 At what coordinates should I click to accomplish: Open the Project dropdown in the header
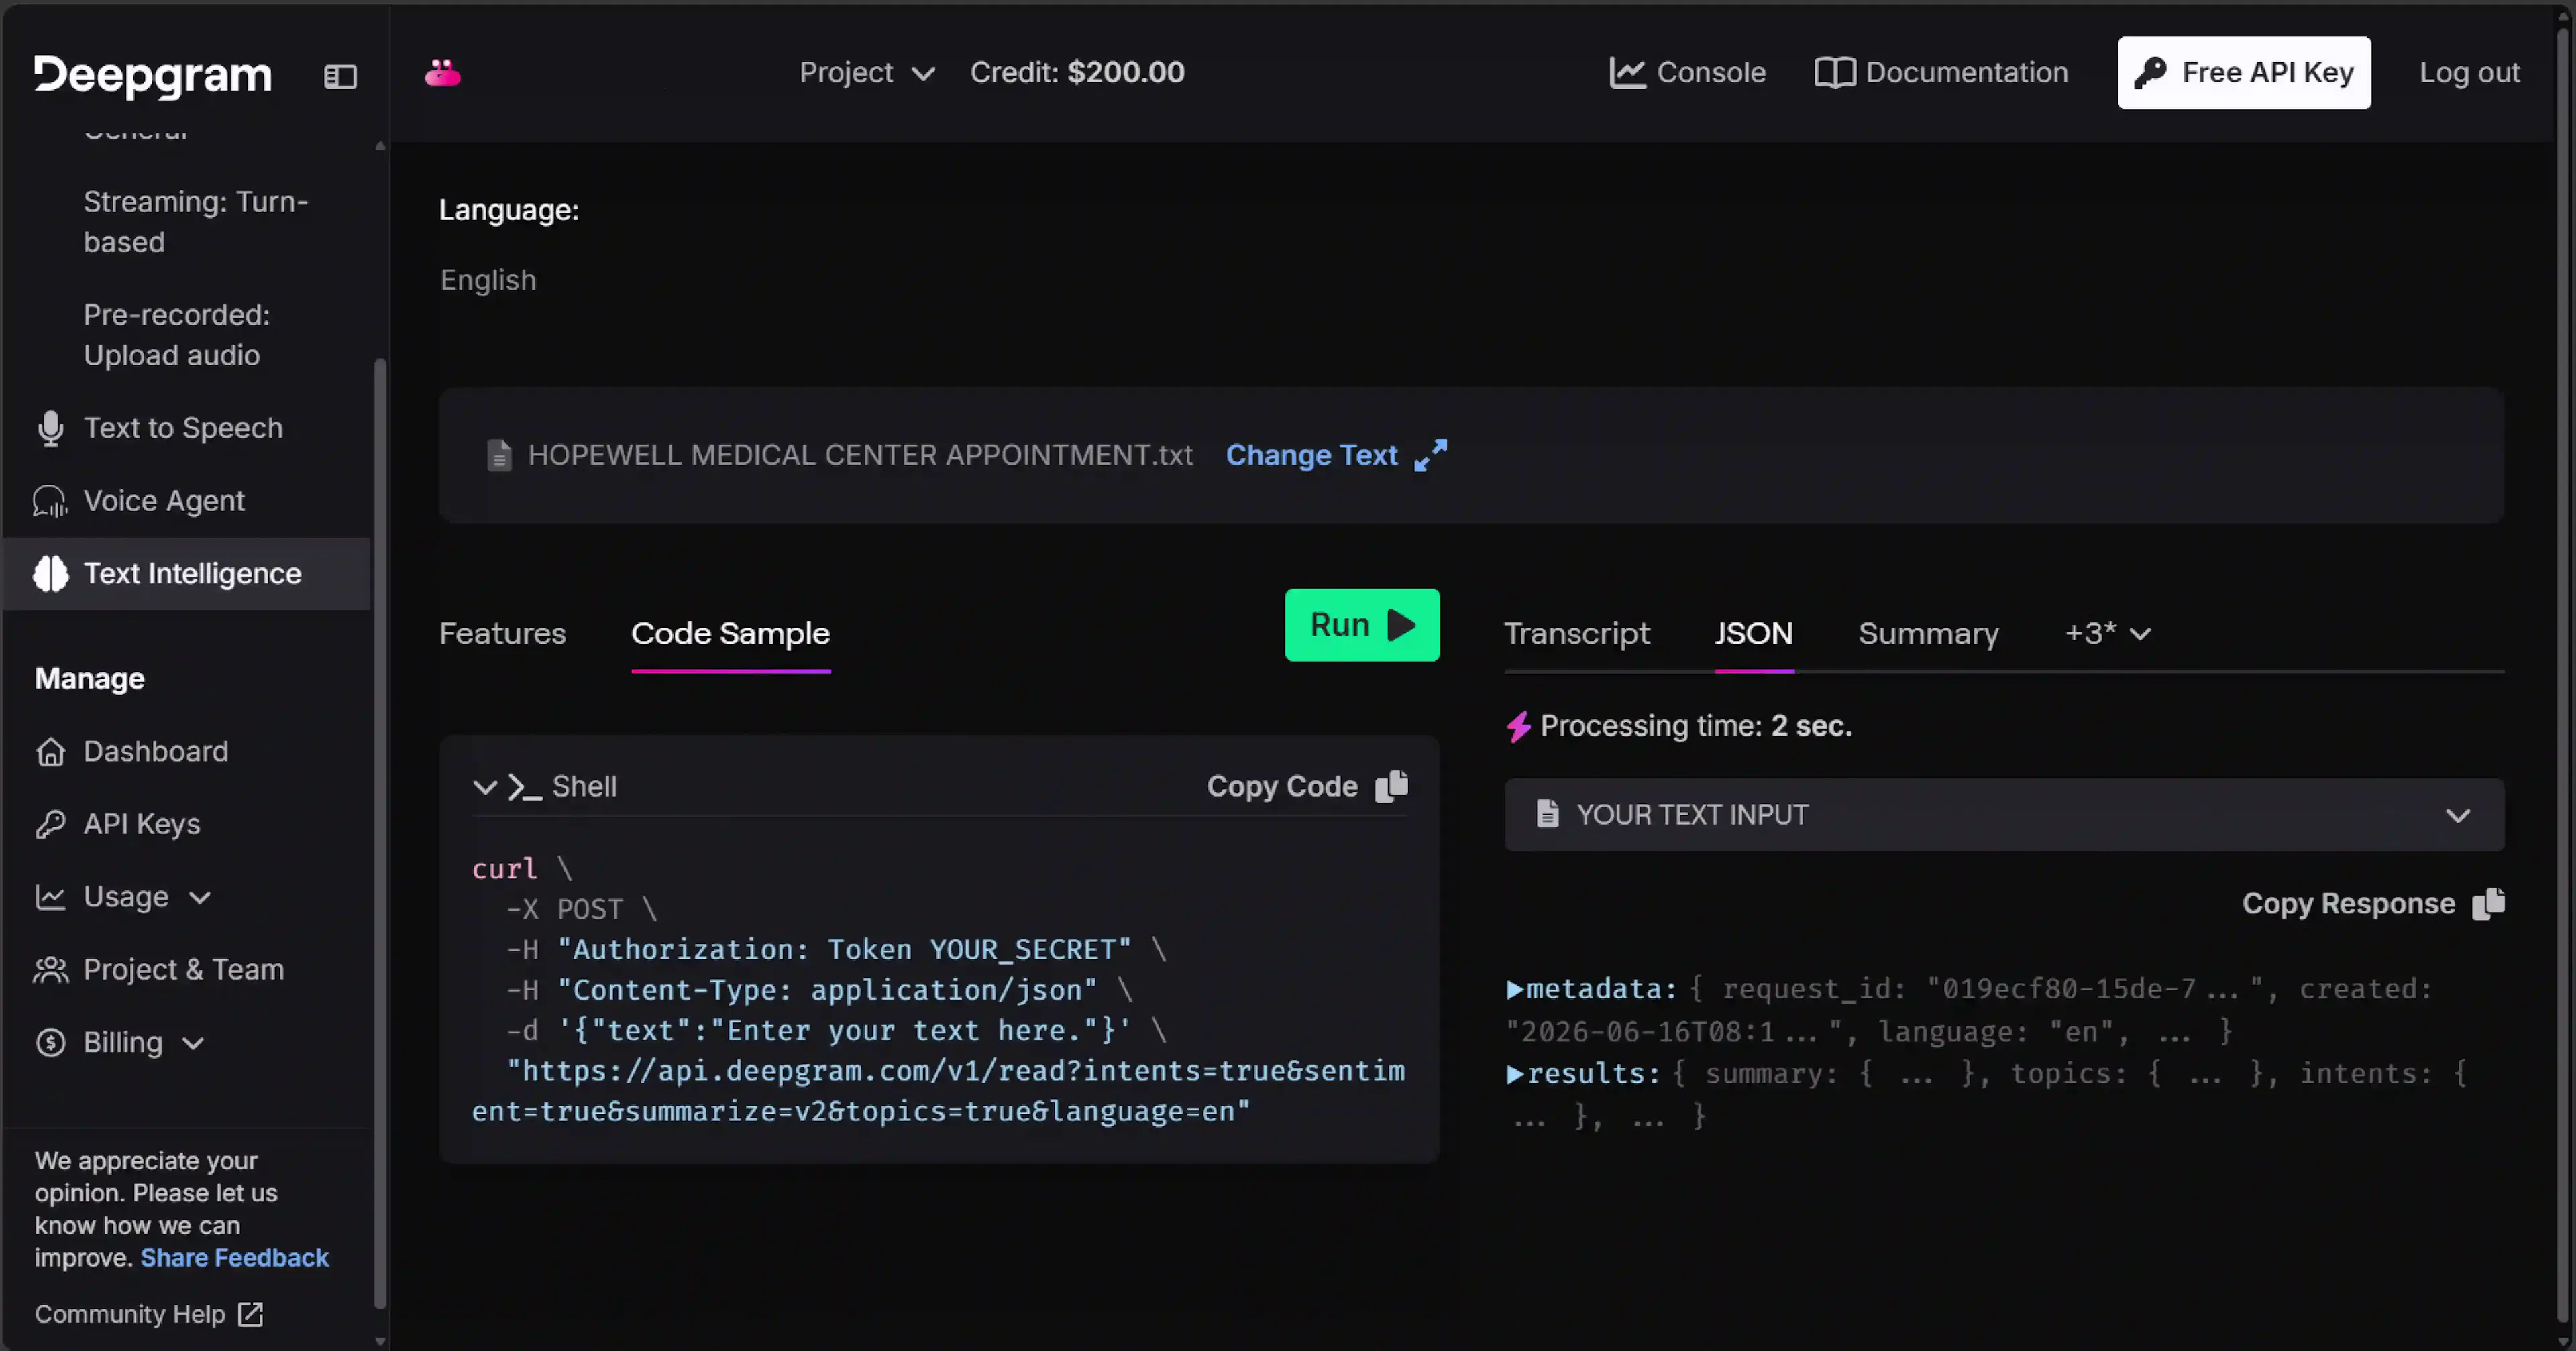pyautogui.click(x=866, y=73)
